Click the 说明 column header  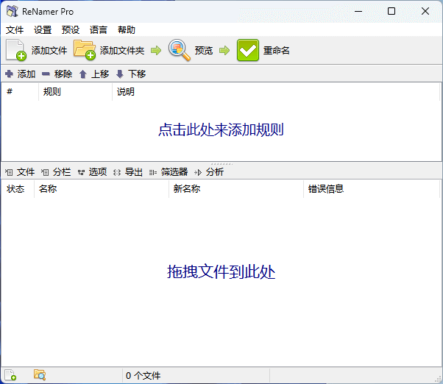276,91
